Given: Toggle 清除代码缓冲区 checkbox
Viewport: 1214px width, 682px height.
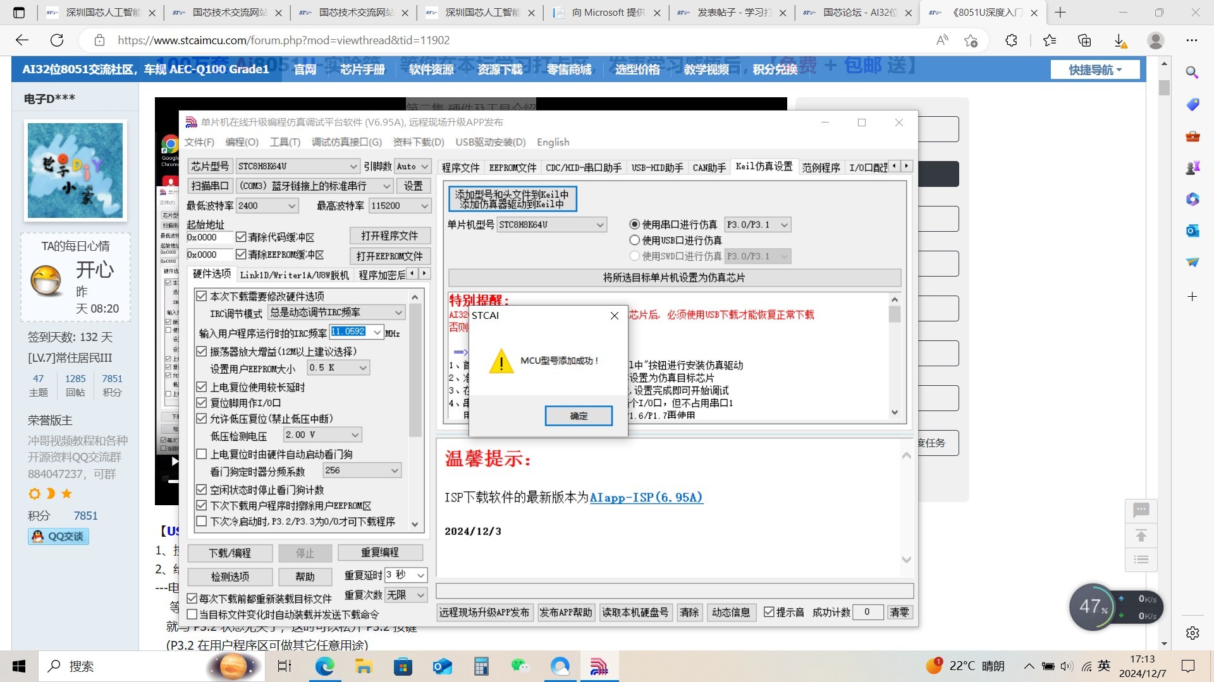Looking at the screenshot, I should point(241,237).
